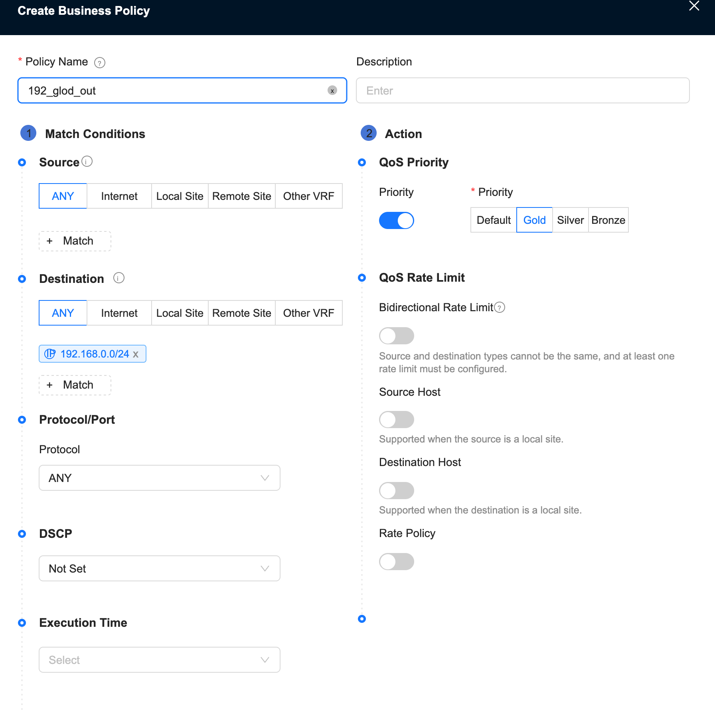Select Internet as the Source type
715x711 pixels.
(119, 196)
